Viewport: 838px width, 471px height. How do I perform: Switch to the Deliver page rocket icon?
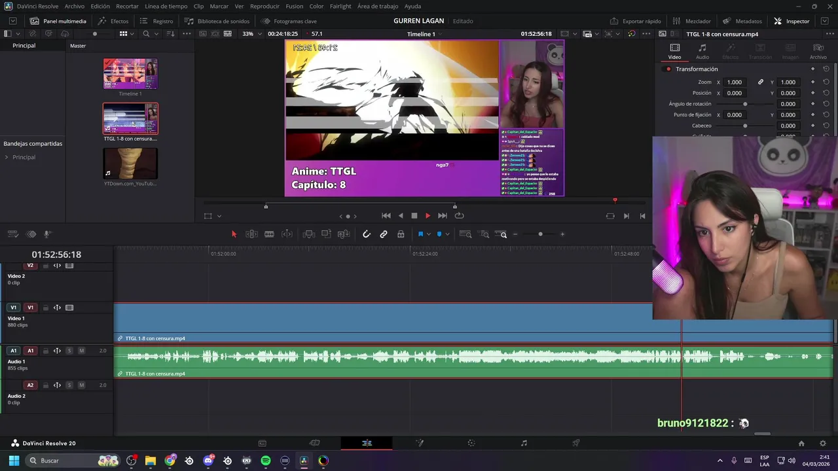(576, 443)
